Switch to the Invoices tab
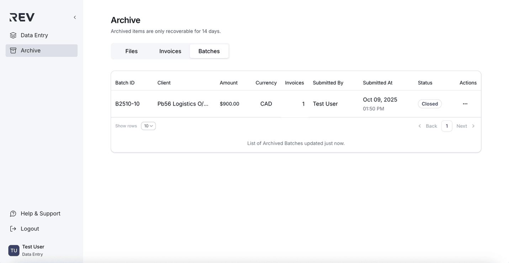Viewport: 509px width, 263px height. coord(170,51)
